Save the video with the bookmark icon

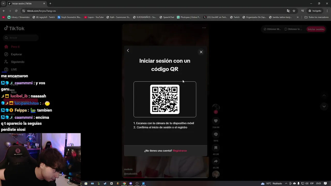(x=216, y=148)
